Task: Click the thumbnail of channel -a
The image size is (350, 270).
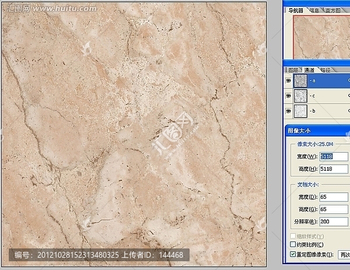Action: pos(300,80)
